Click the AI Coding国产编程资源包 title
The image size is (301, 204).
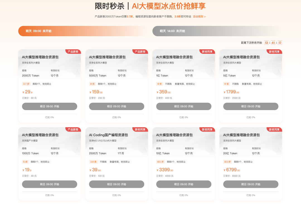pyautogui.click(x=108, y=135)
